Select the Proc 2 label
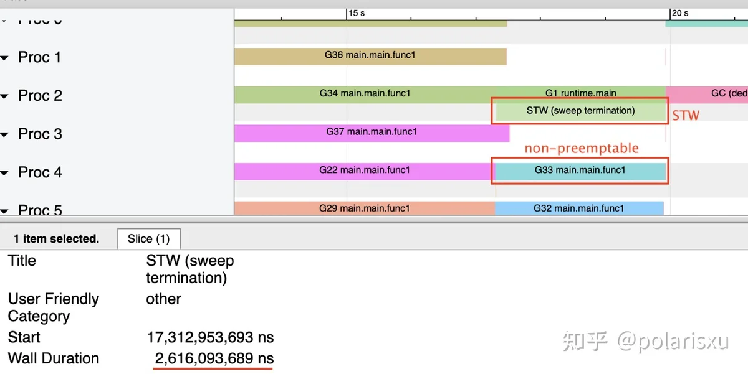Screen dimensions: 748x374 40,96
